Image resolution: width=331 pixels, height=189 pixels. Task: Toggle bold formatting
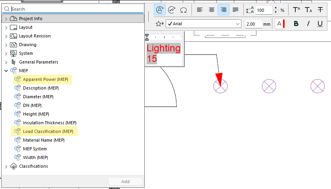coord(296,24)
